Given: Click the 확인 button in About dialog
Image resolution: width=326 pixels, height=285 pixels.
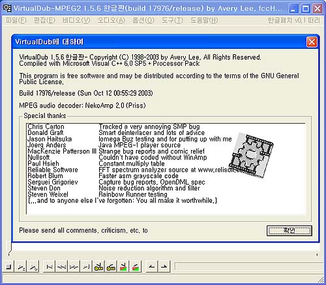Looking at the screenshot, I should [x=289, y=230].
